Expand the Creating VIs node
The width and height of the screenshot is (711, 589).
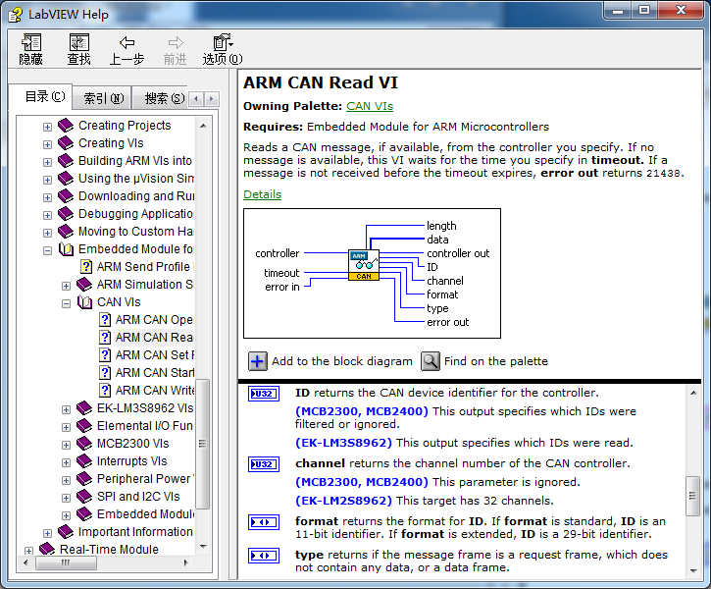(47, 144)
